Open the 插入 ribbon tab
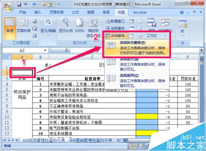Image resolution: width=206 pixels, height=151 pixels. click(37, 12)
